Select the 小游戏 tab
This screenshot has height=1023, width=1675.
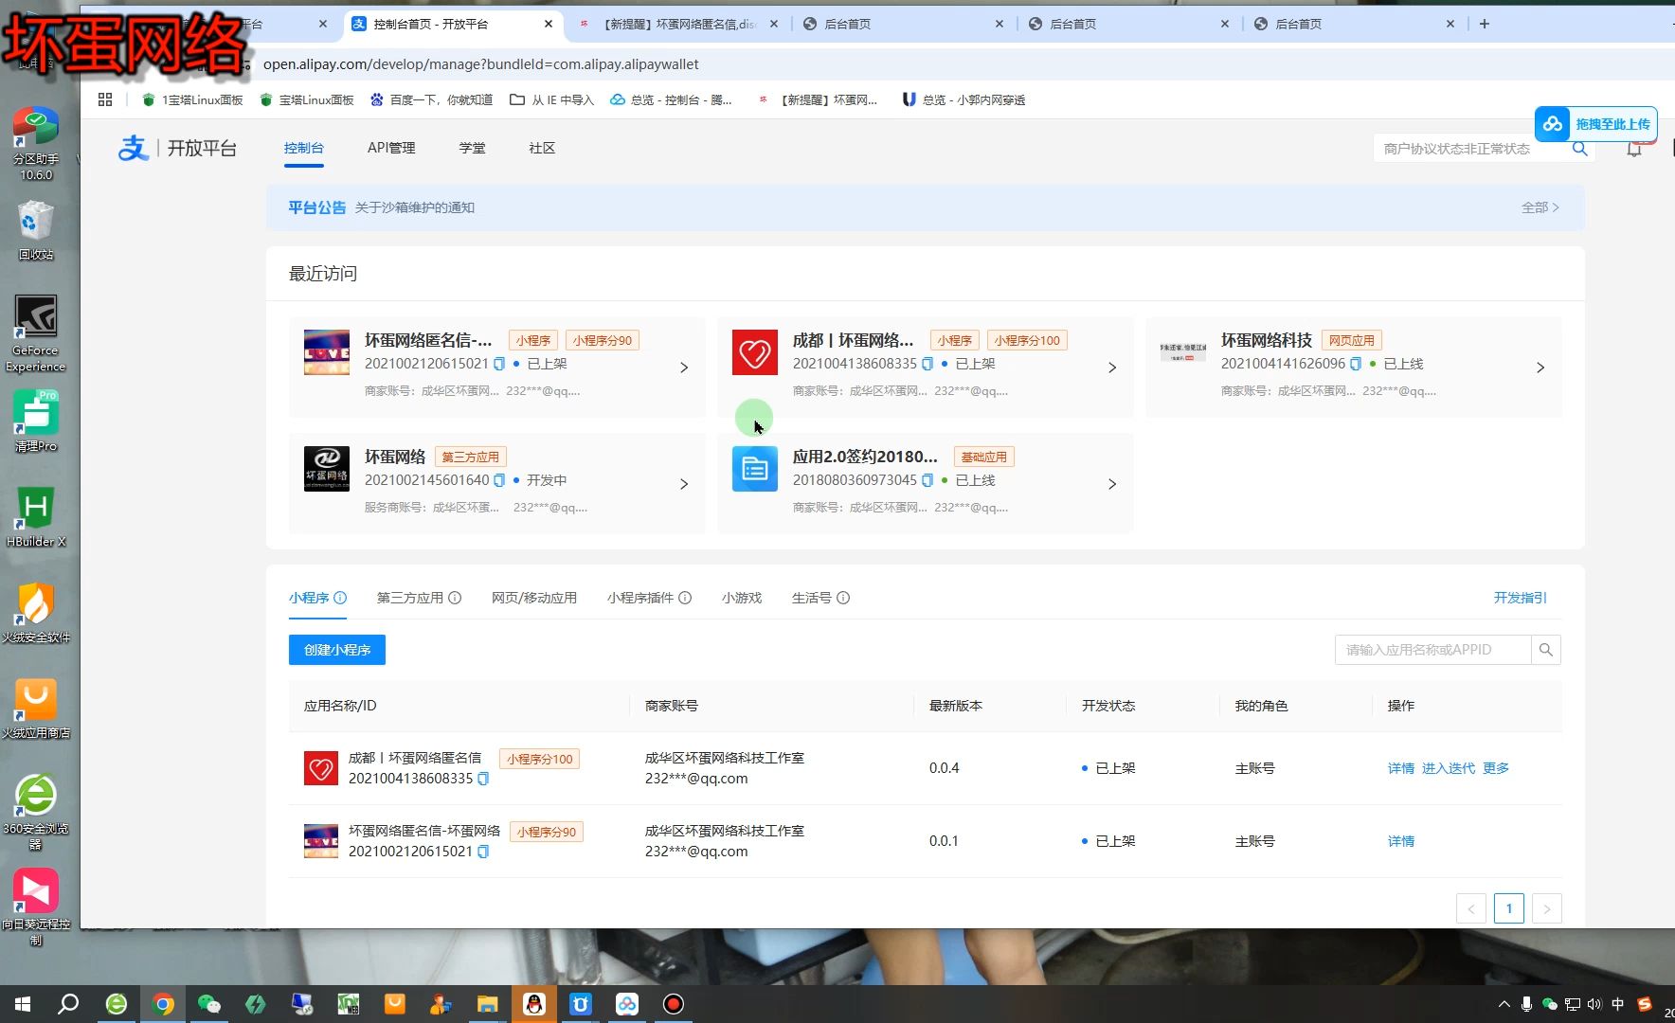[741, 598]
